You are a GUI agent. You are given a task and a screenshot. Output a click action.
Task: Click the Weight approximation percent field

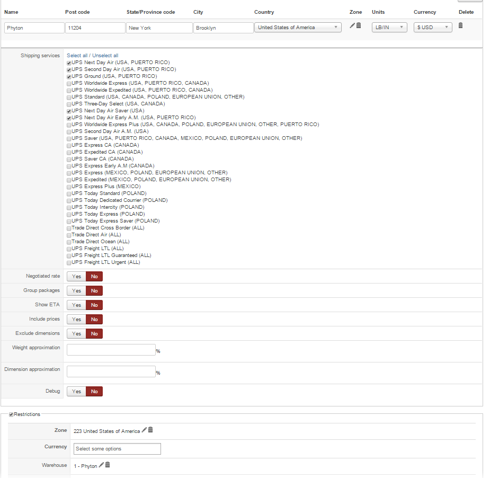[111, 350]
